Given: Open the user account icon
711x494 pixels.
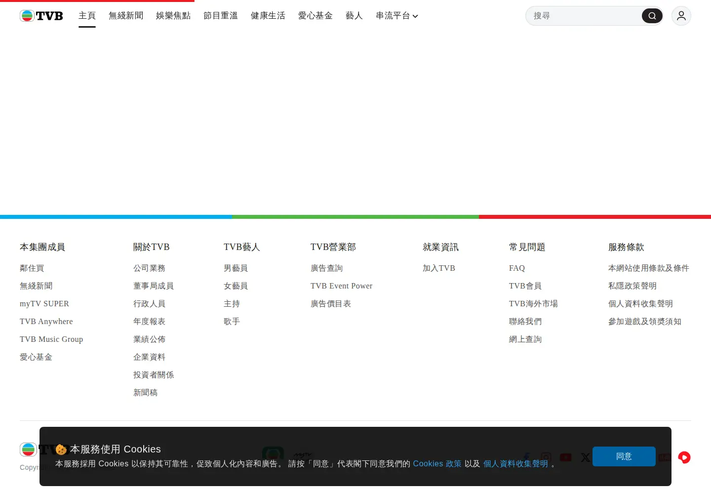Looking at the screenshot, I should tap(681, 16).
